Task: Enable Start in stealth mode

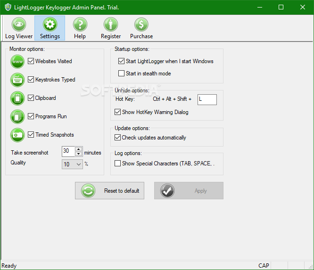Action: (x=121, y=73)
